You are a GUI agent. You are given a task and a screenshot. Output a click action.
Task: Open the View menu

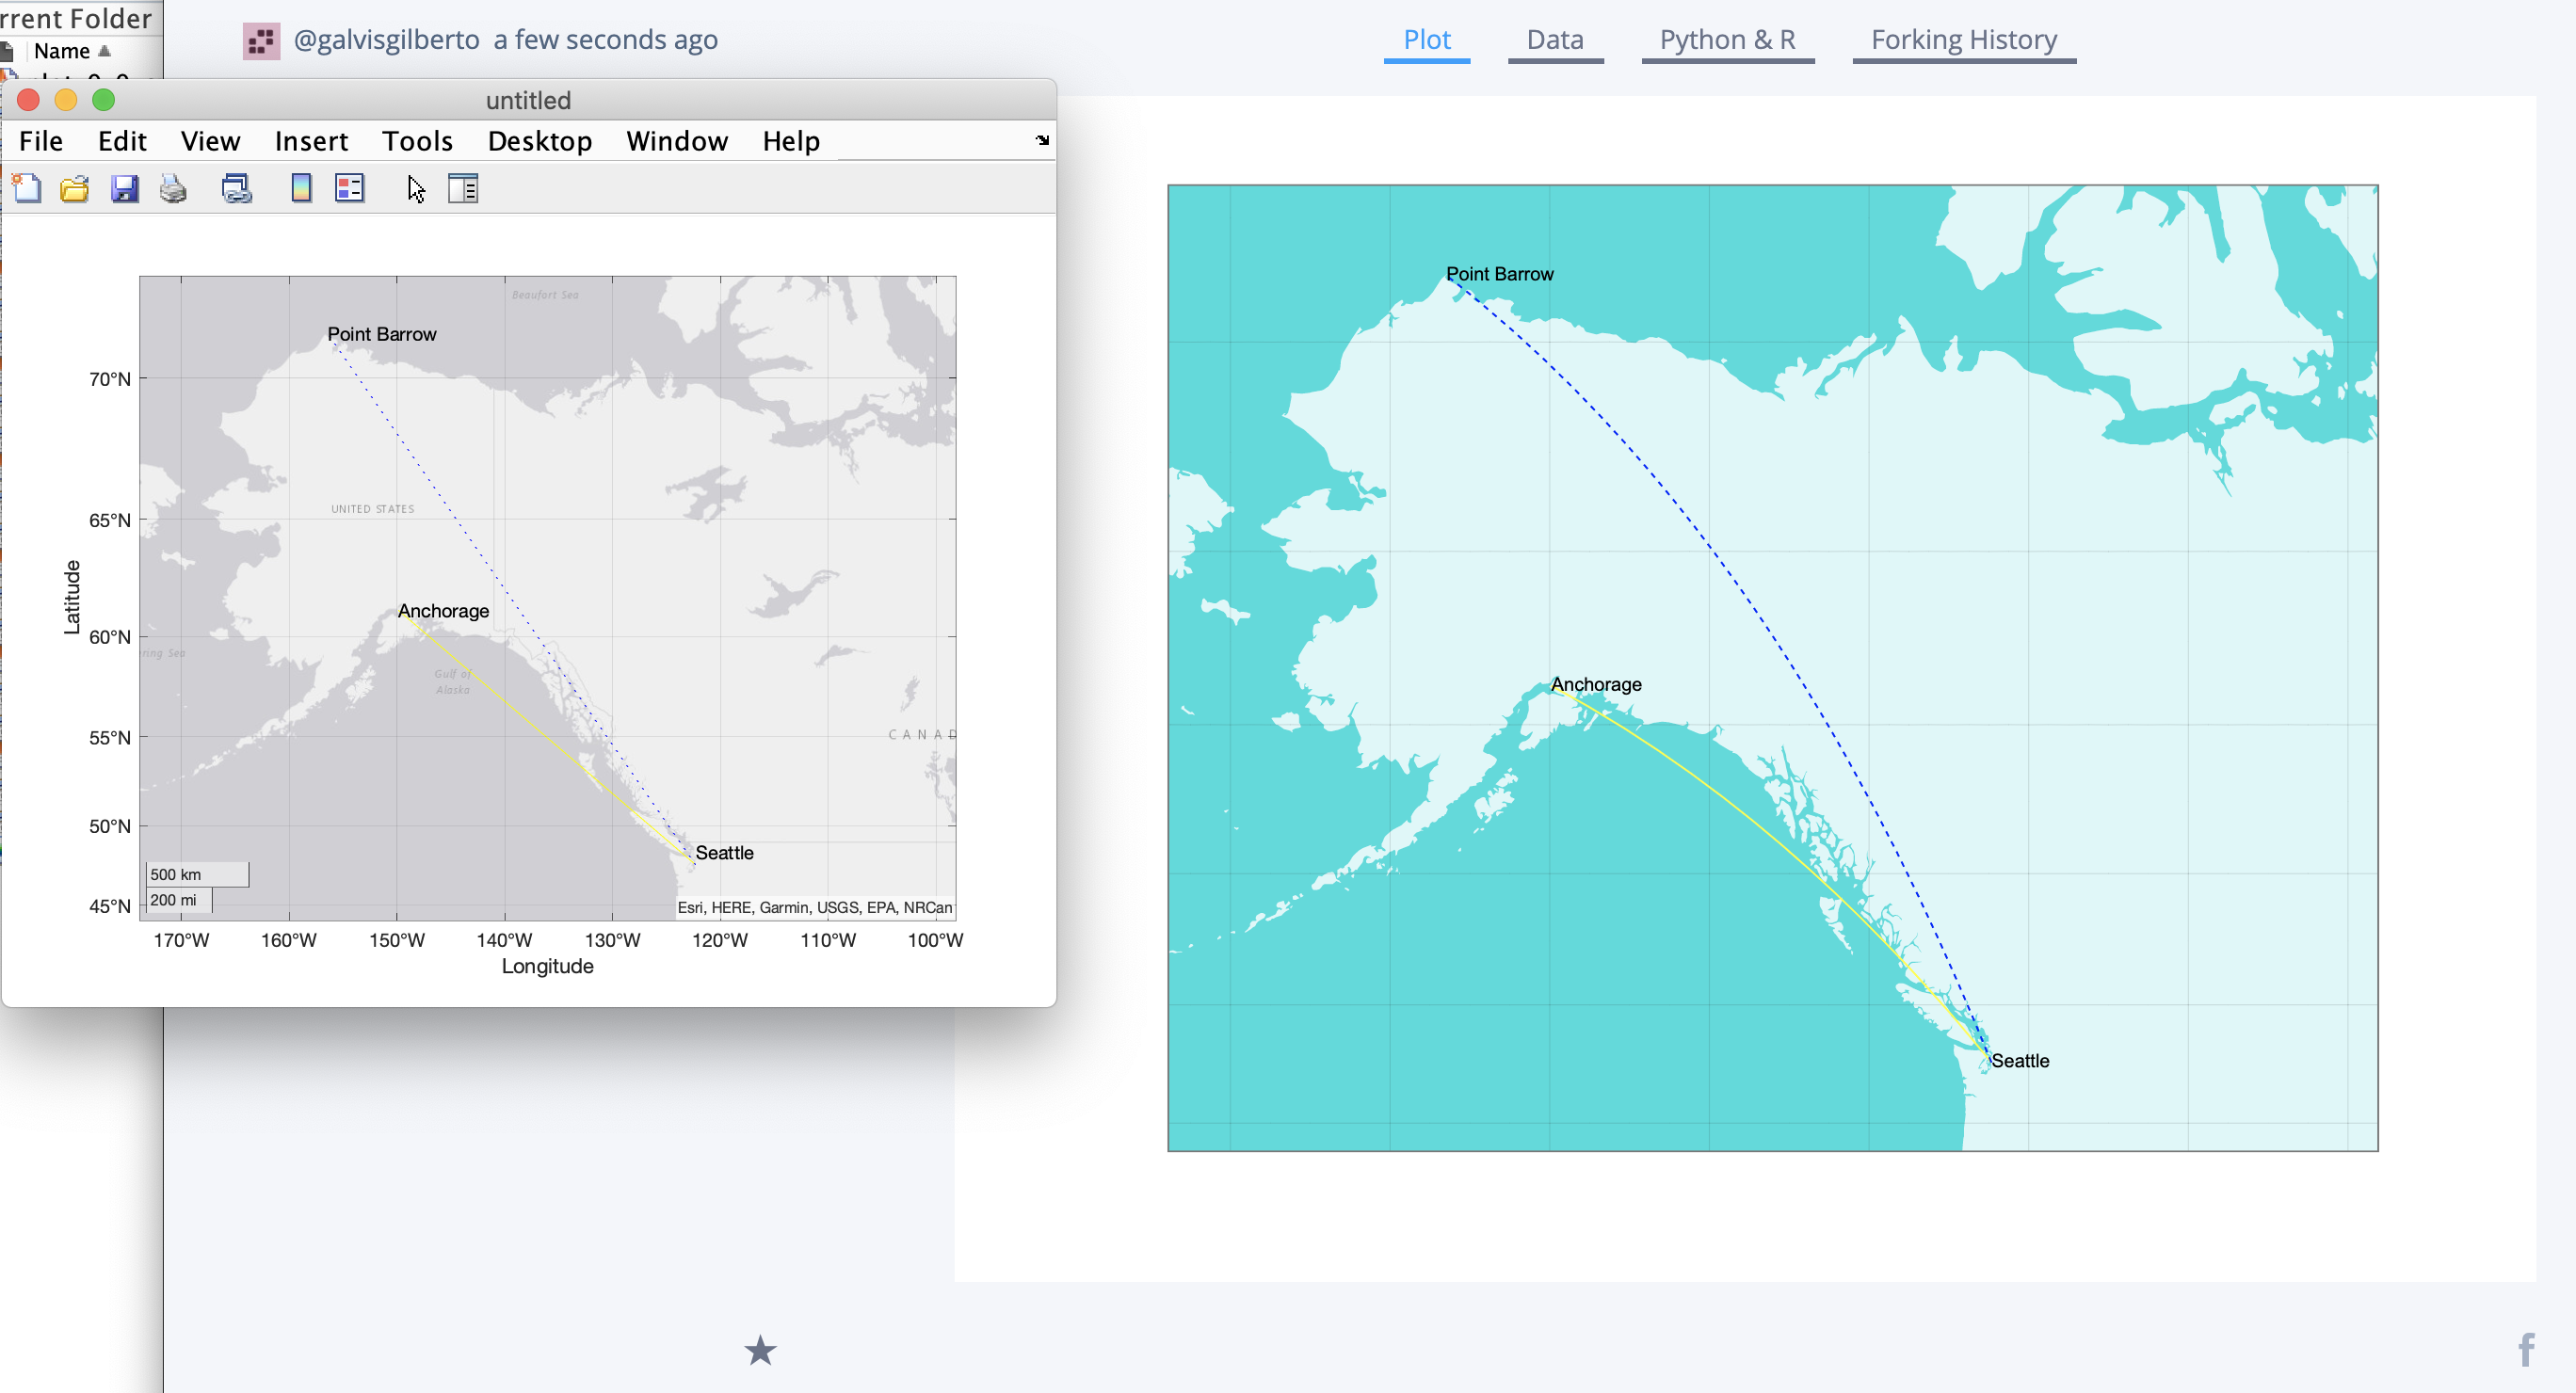coord(210,141)
